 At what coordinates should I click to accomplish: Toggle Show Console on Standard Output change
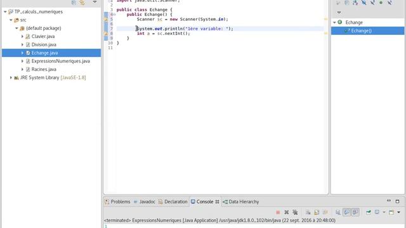click(347, 212)
